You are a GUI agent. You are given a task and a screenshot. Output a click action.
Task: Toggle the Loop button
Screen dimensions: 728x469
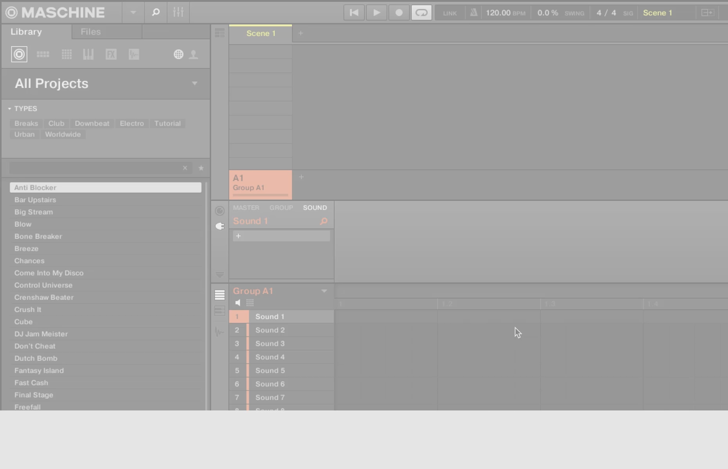421,12
